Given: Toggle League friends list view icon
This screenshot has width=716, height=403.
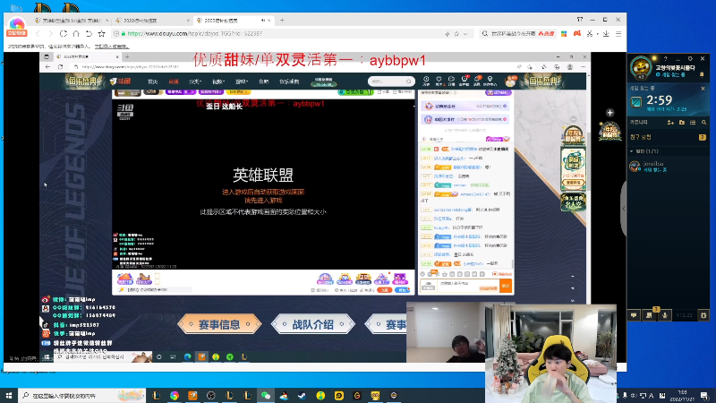Looking at the screenshot, I should point(693,123).
